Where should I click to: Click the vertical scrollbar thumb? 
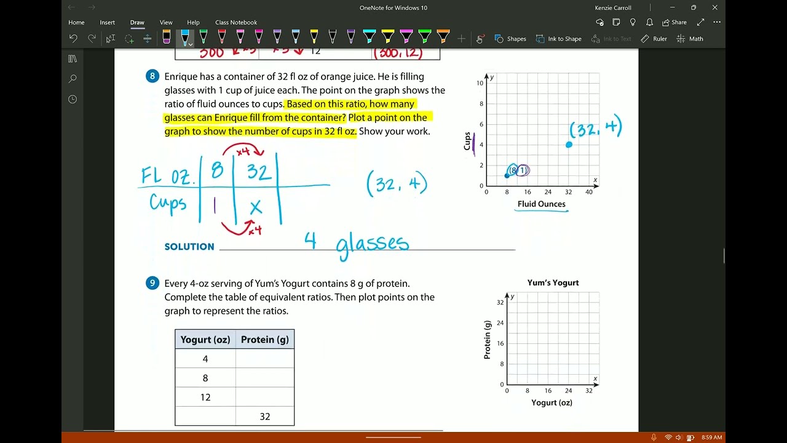tap(724, 255)
